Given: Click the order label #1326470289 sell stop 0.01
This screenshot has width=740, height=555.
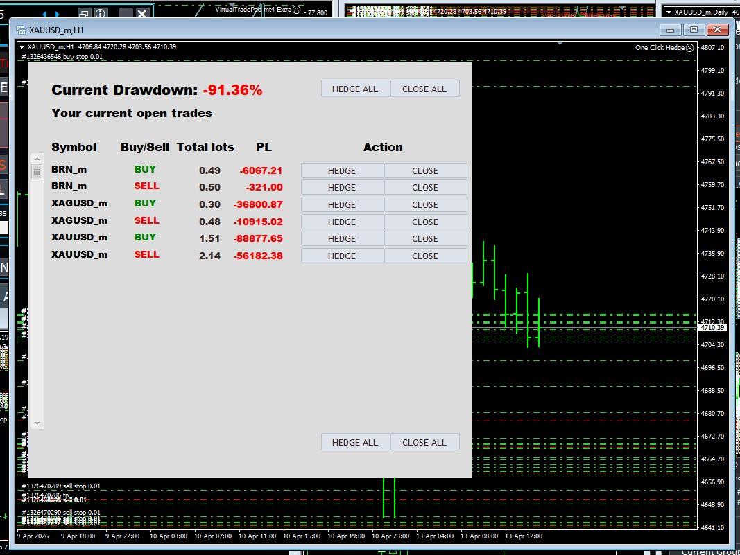Looking at the screenshot, I should [61, 486].
